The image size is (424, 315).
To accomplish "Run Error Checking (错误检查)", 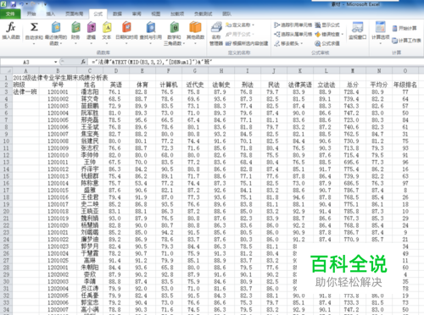I will coord(327,34).
